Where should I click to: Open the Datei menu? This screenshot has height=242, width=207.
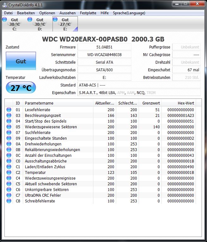tap(8, 13)
